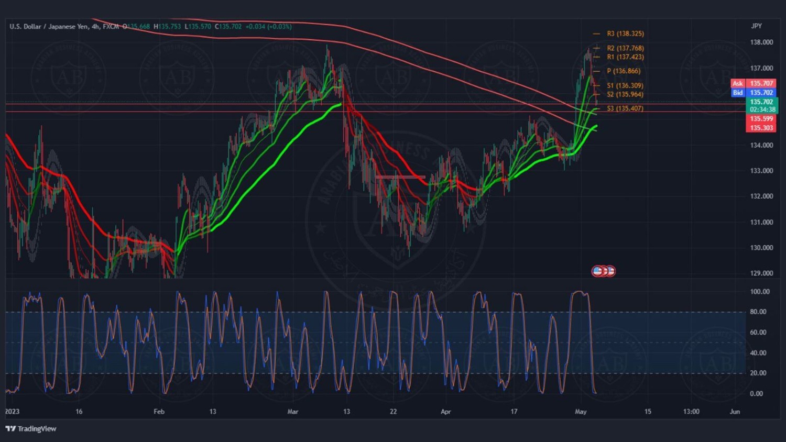Viewport: 786px width, 442px height.
Task: Click the 22 date label on time axis
Action: (x=394, y=412)
